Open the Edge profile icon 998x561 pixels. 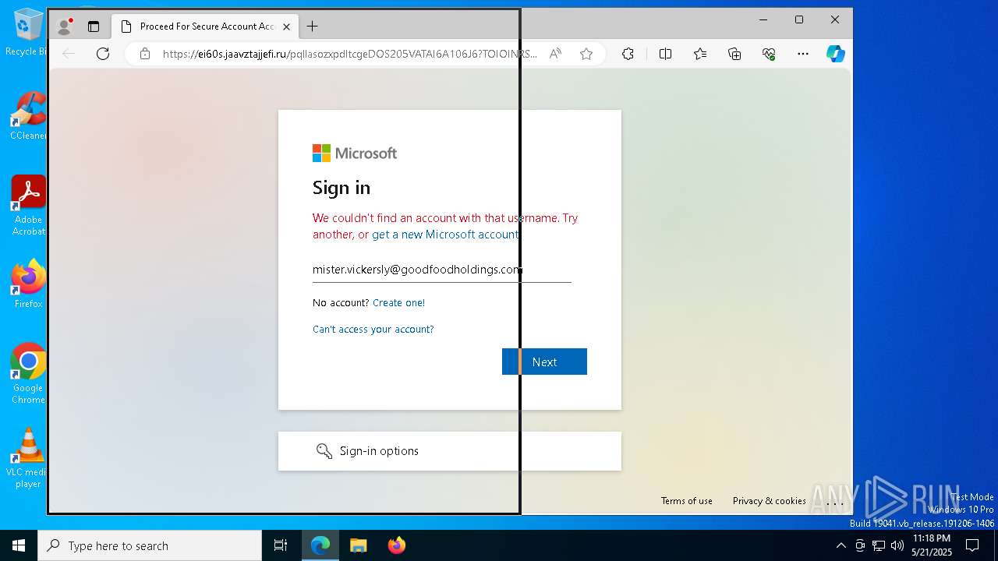click(65, 26)
